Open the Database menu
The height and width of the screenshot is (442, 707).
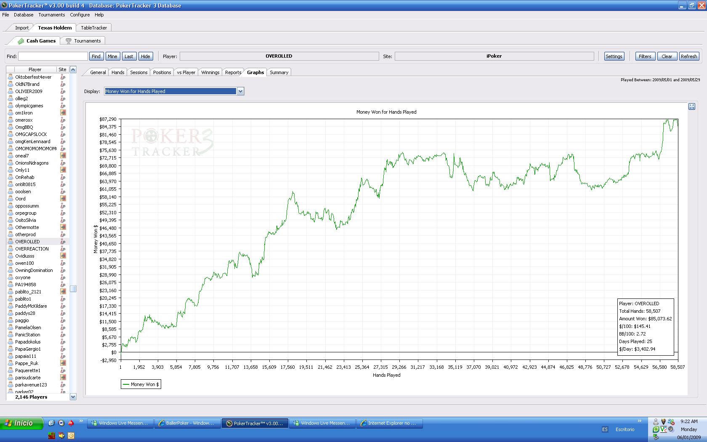tap(24, 15)
